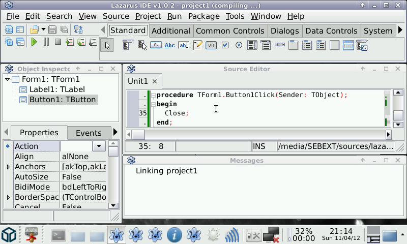Viewport: 407px width, 244px height.
Task: Open the Action property dropdown
Action: point(99,146)
